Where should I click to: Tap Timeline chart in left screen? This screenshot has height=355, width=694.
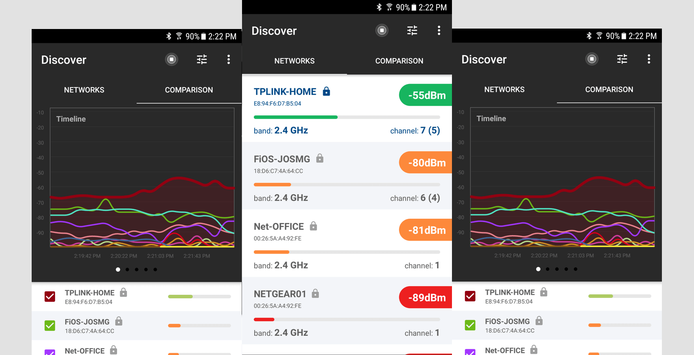coord(142,177)
